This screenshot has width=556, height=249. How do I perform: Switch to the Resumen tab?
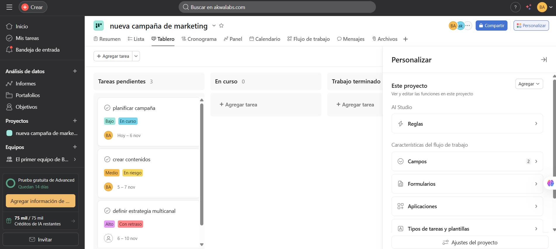[107, 39]
